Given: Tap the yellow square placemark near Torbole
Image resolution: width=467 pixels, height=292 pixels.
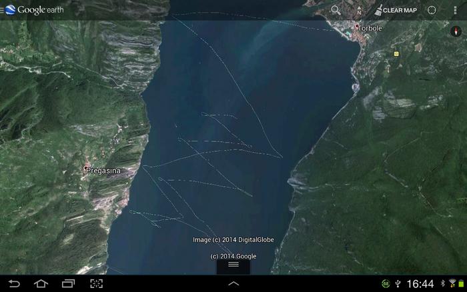Looking at the screenshot, I should coord(396,53).
